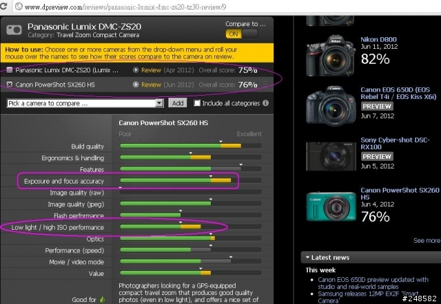Click the See more link
The image size is (441, 304).
coord(427,241)
